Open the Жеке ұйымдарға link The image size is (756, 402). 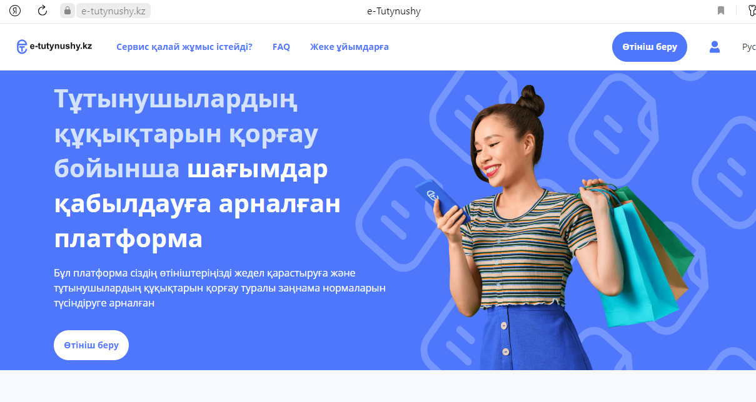[350, 47]
